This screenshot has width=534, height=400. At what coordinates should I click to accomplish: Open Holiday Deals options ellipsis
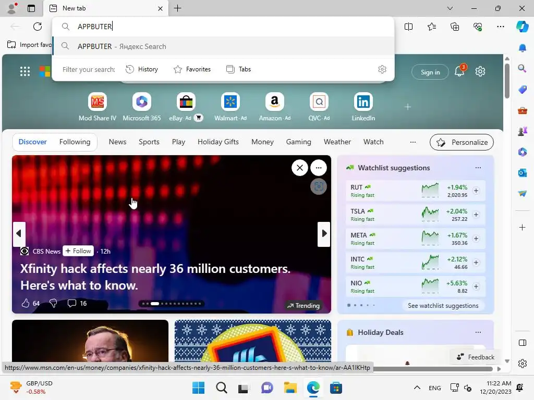[x=478, y=332]
